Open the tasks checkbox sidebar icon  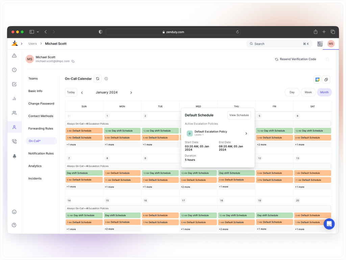[14, 84]
